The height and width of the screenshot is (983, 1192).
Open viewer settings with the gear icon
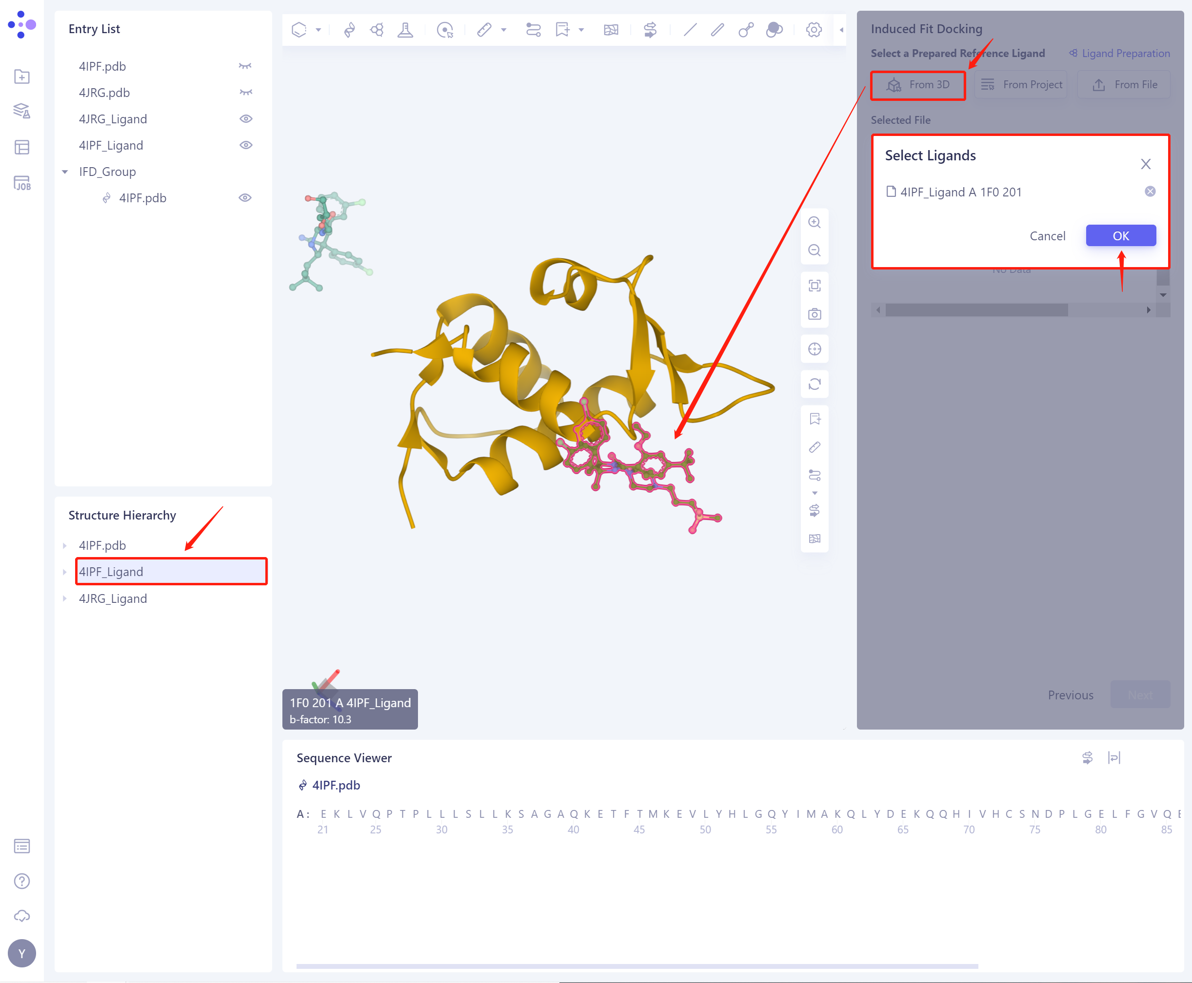814,29
